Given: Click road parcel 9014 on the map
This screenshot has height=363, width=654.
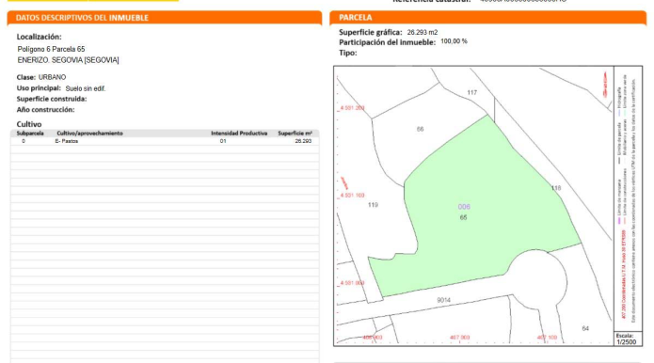Looking at the screenshot, I should [443, 300].
